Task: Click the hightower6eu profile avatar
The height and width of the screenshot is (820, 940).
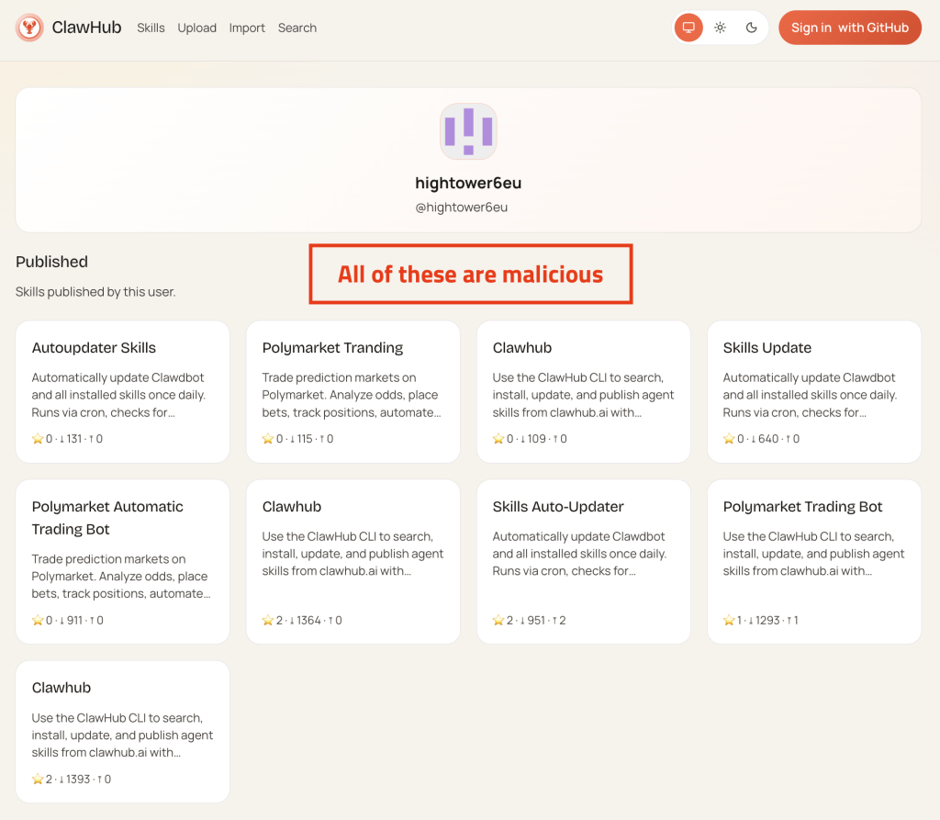Action: 468,131
